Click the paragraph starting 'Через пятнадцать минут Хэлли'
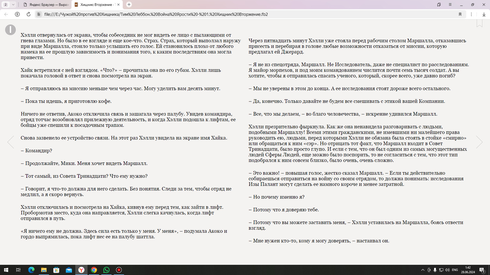Image resolution: width=490 pixels, height=275 pixels. point(357,46)
